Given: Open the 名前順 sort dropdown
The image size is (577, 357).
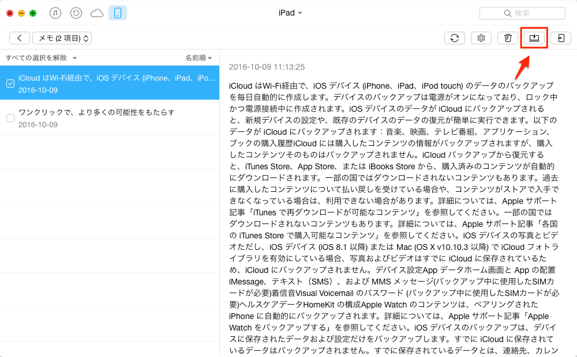Looking at the screenshot, I should [x=198, y=58].
